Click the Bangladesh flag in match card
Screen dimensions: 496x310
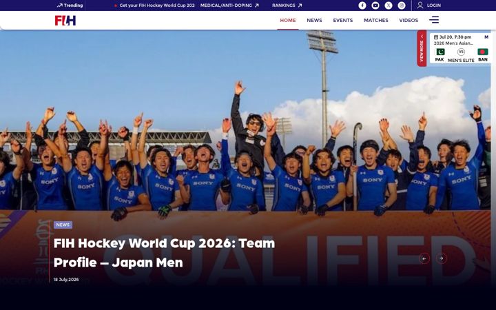(483, 52)
